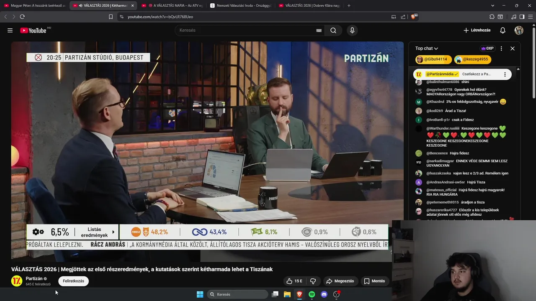Open the on-screen keyboard in search box

click(319, 30)
